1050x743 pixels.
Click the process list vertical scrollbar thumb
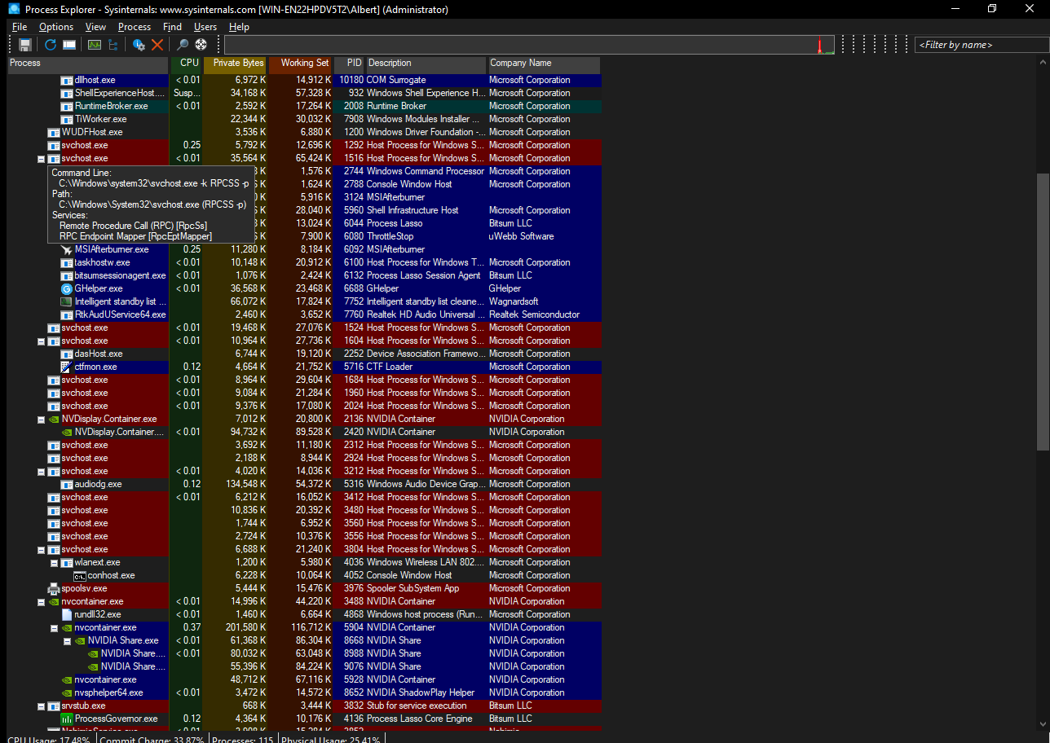tap(1043, 311)
